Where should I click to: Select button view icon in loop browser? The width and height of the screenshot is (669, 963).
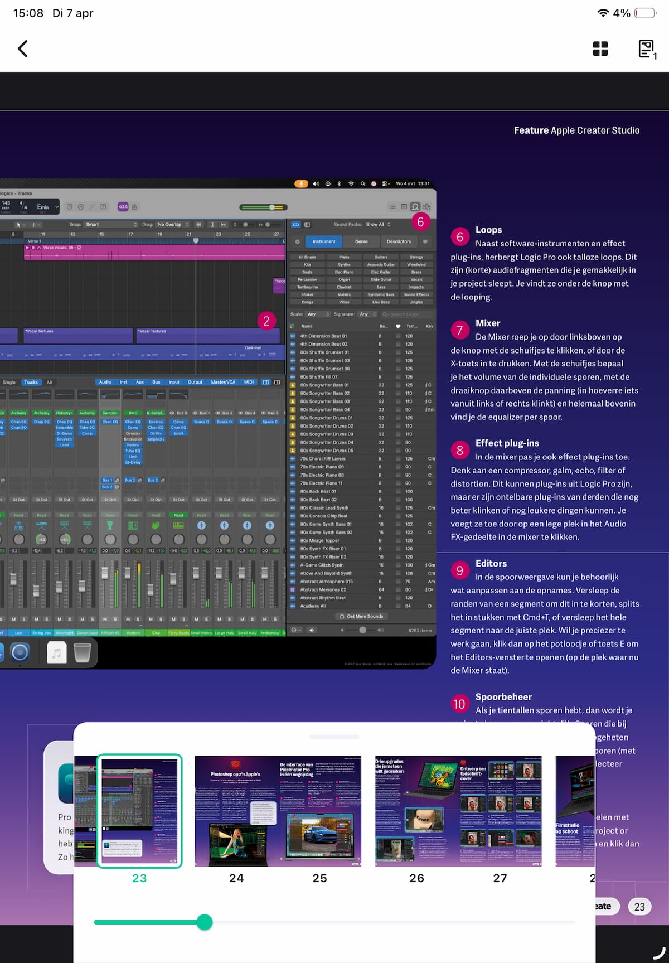[296, 224]
